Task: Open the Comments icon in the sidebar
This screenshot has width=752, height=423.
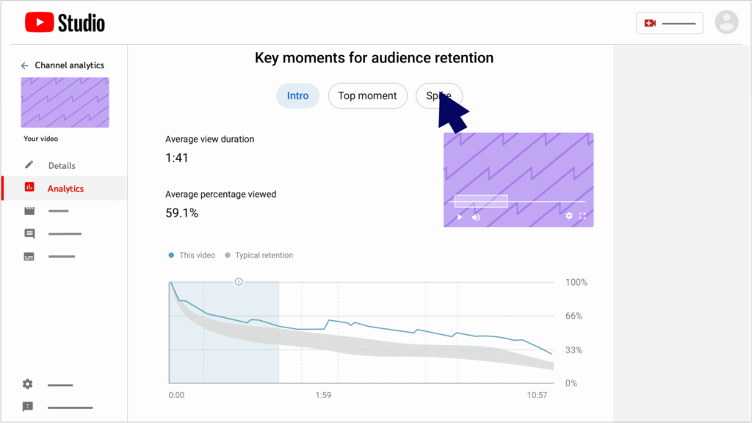Action: pyautogui.click(x=29, y=234)
